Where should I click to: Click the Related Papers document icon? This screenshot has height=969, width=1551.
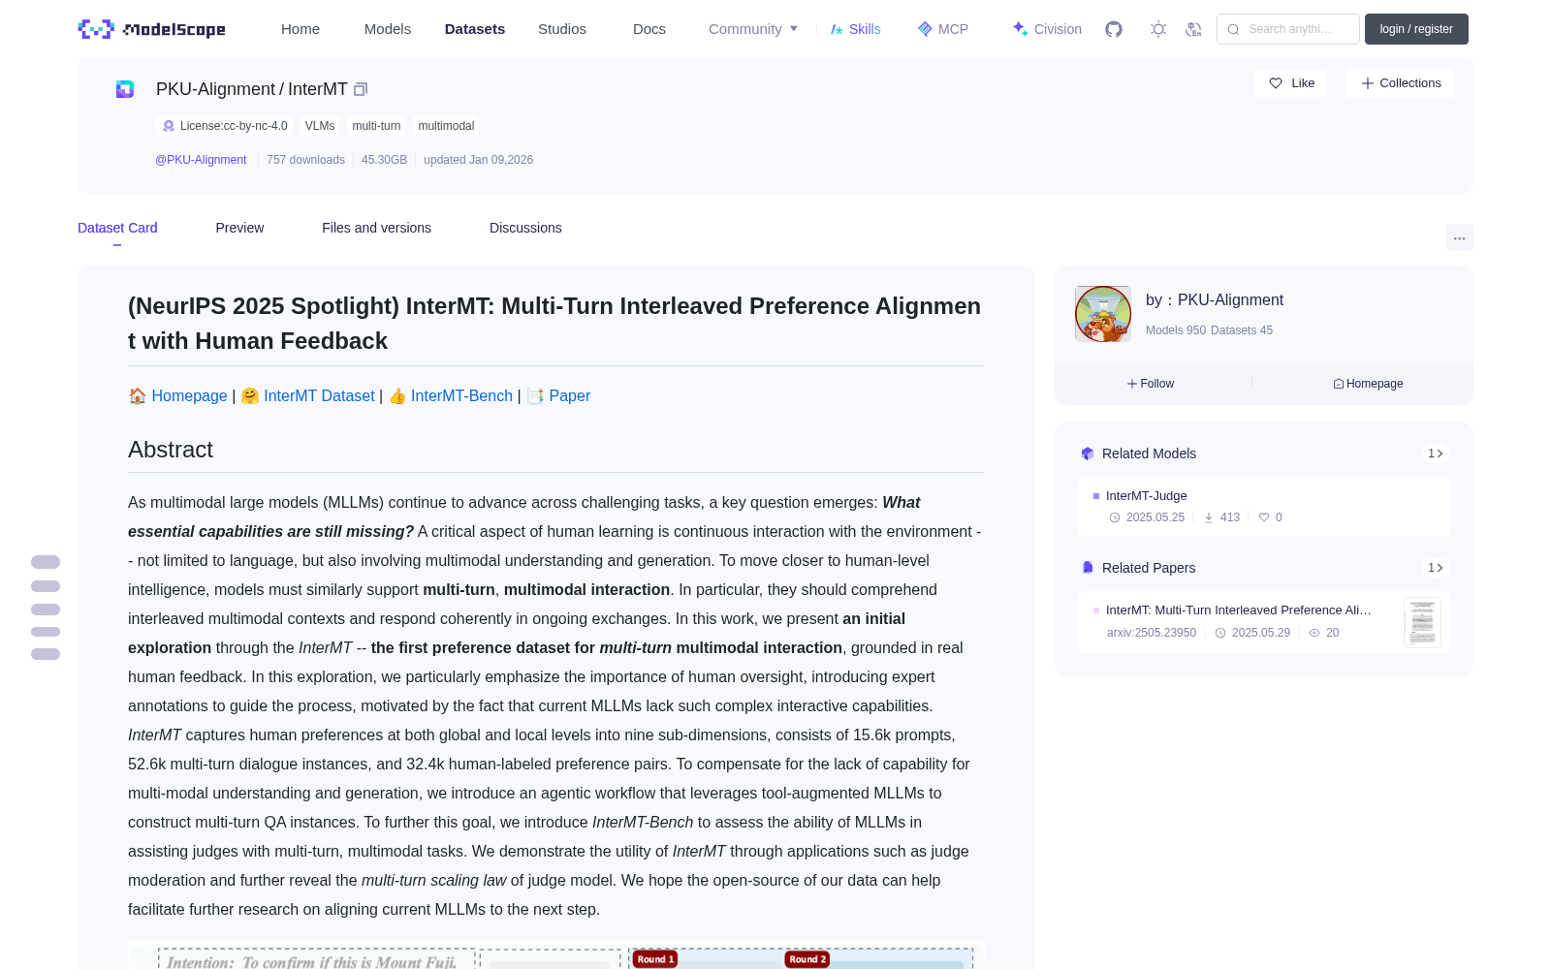1088,568
